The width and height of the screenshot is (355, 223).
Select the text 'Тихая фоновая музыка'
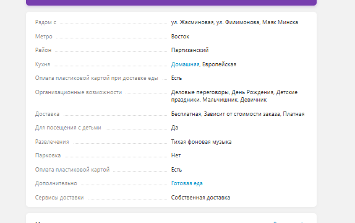[x=201, y=142]
